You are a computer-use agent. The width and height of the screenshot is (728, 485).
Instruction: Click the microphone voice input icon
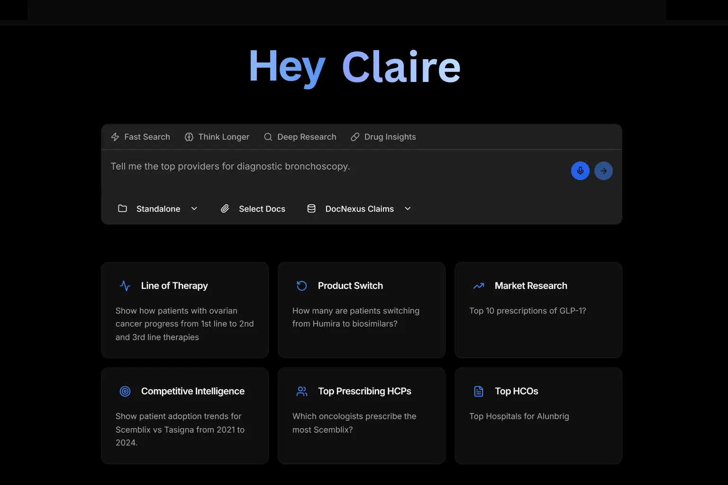(x=580, y=171)
